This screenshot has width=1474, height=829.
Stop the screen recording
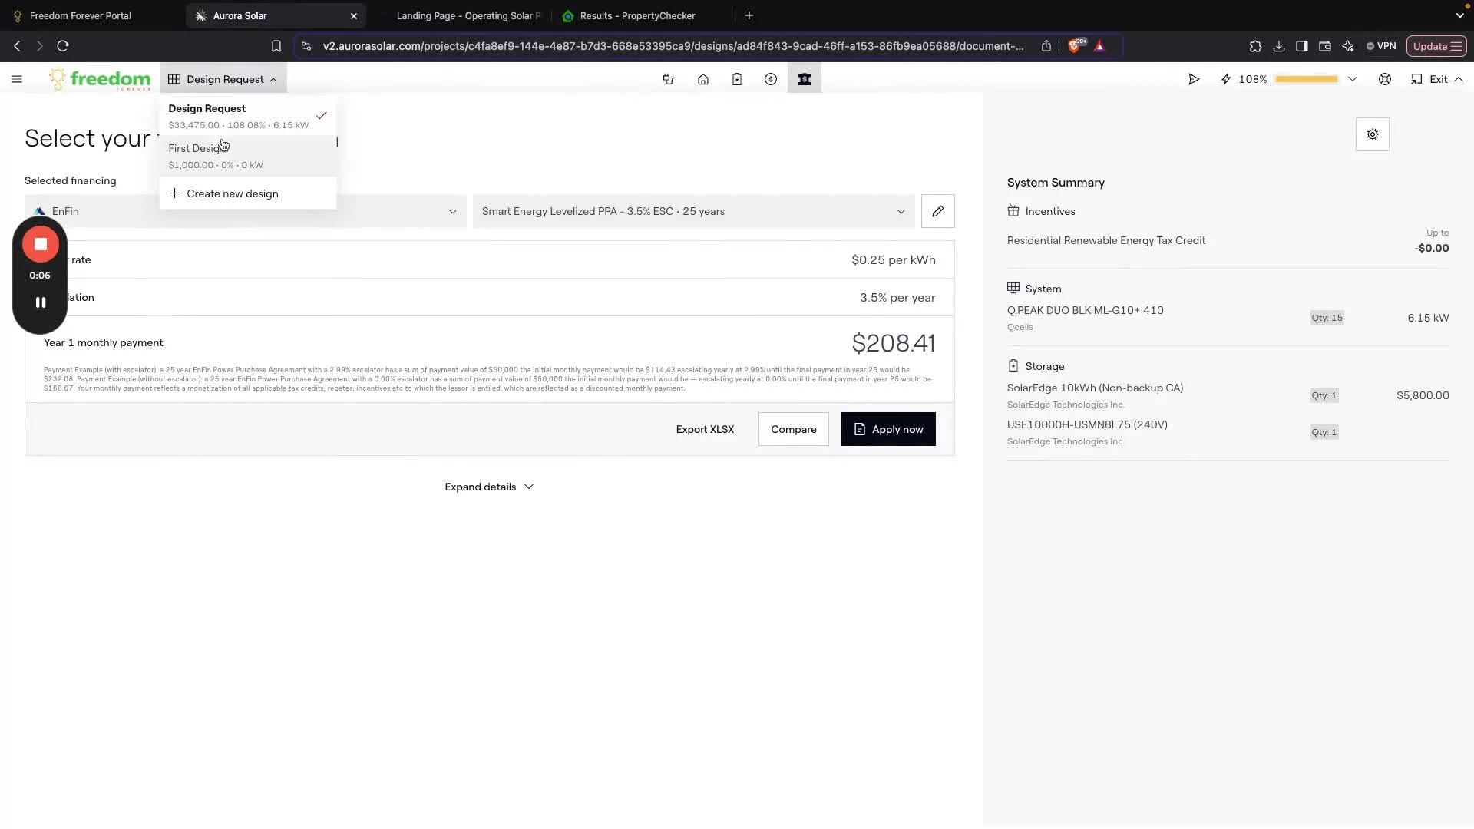pos(41,244)
